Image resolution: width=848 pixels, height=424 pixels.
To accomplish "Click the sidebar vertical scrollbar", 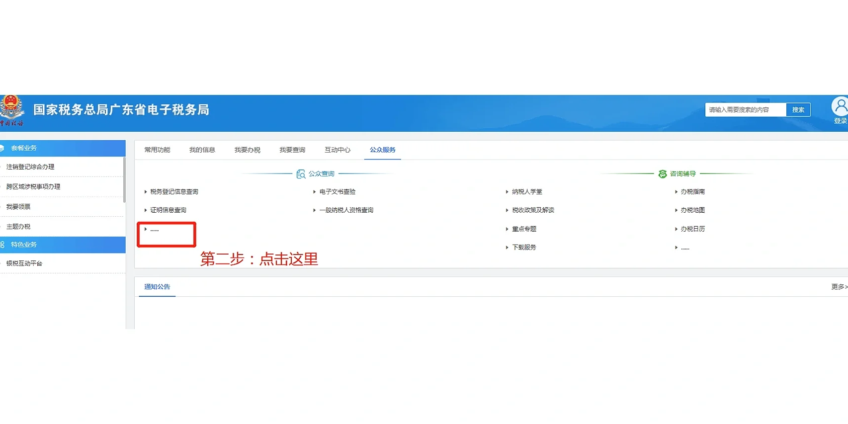I will pyautogui.click(x=124, y=180).
